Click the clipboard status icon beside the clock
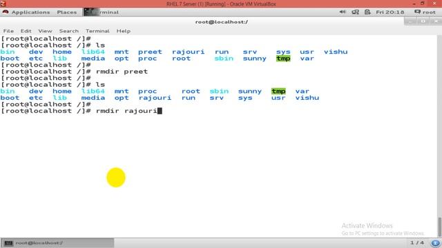 click(x=367, y=12)
